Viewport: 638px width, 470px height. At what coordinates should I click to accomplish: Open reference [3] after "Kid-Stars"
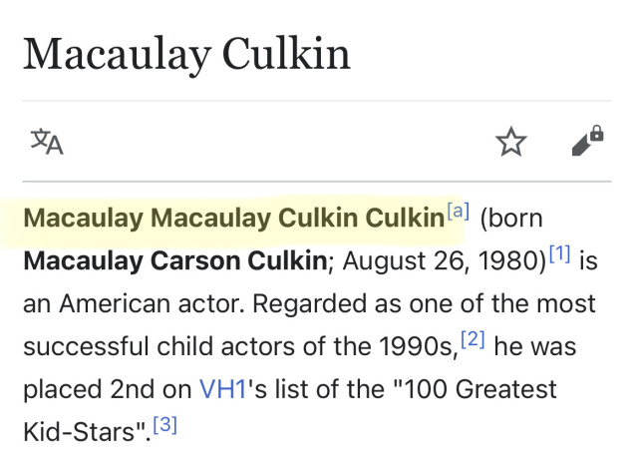[x=165, y=424]
